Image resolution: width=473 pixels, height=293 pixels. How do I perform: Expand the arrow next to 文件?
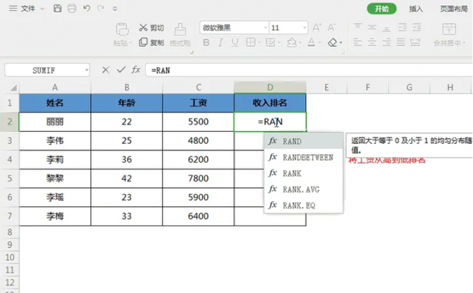click(x=42, y=9)
